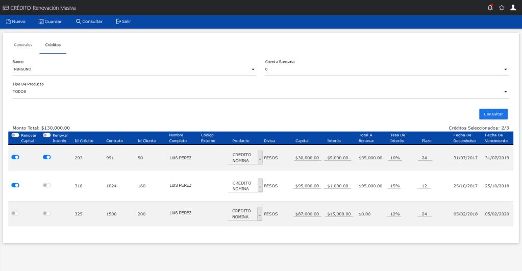Open the user profile icon
This screenshot has width=522, height=271.
[x=513, y=8]
